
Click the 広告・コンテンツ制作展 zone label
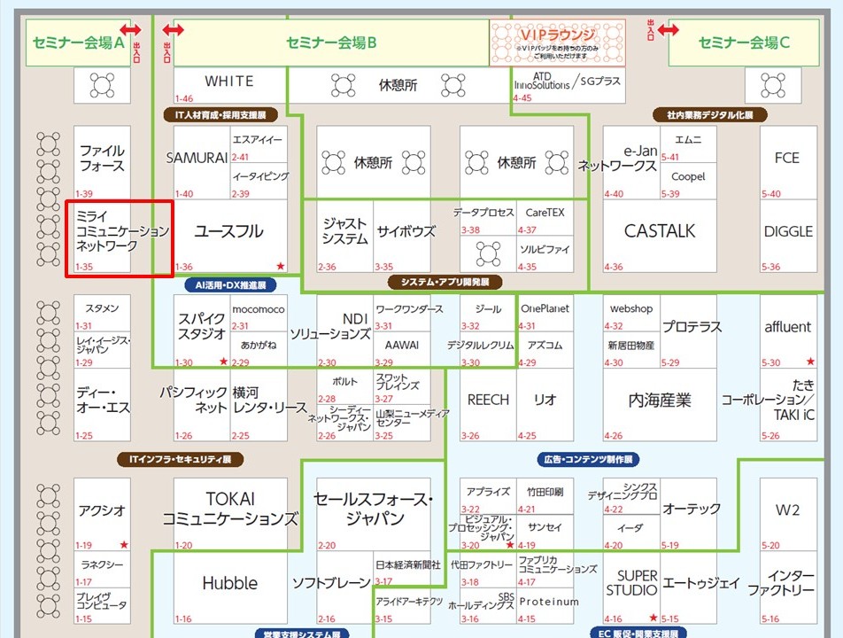(x=588, y=459)
